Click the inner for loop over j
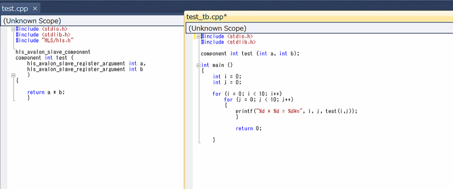This screenshot has height=189, width=453. (x=258, y=100)
